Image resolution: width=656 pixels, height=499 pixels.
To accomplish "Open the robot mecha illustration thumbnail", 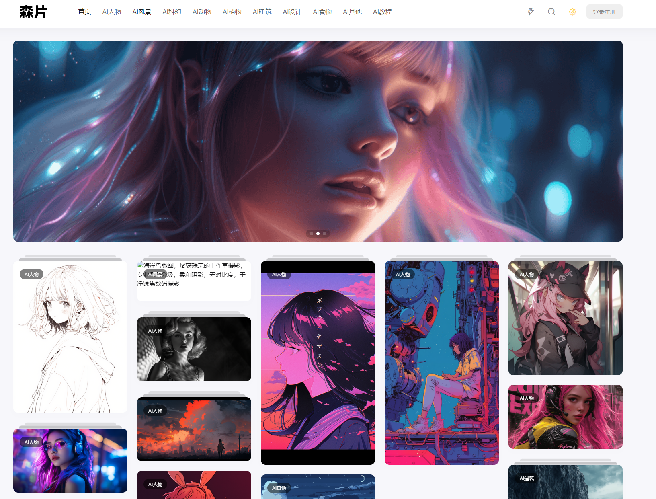I will [442, 363].
